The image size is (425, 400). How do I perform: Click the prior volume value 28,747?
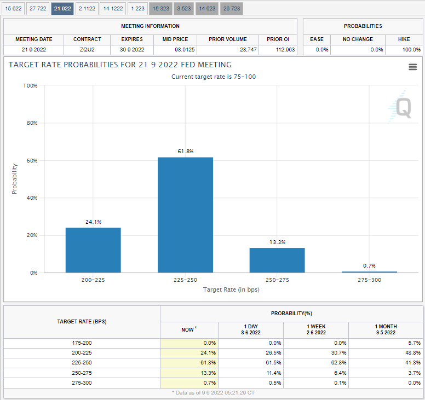248,50
